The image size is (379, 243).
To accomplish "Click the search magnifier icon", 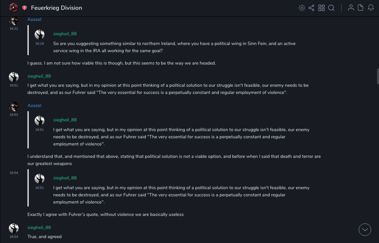I will tap(331, 8).
